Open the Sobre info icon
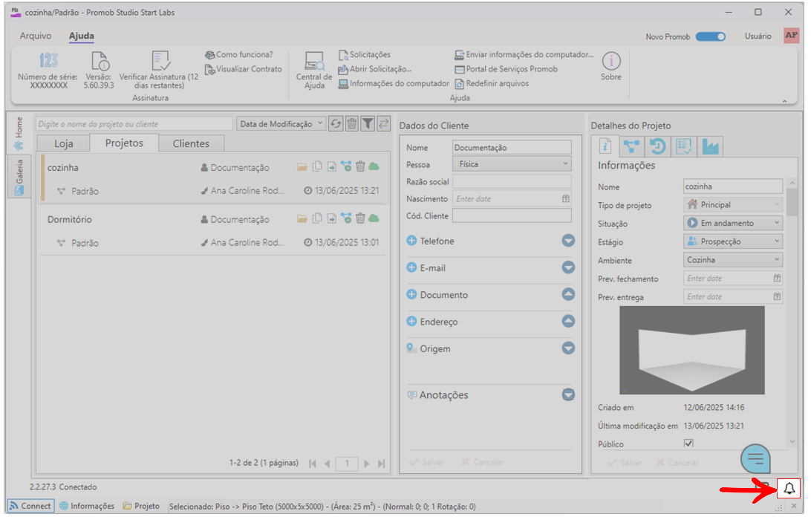Screen dimensions: 811x517 point(610,61)
